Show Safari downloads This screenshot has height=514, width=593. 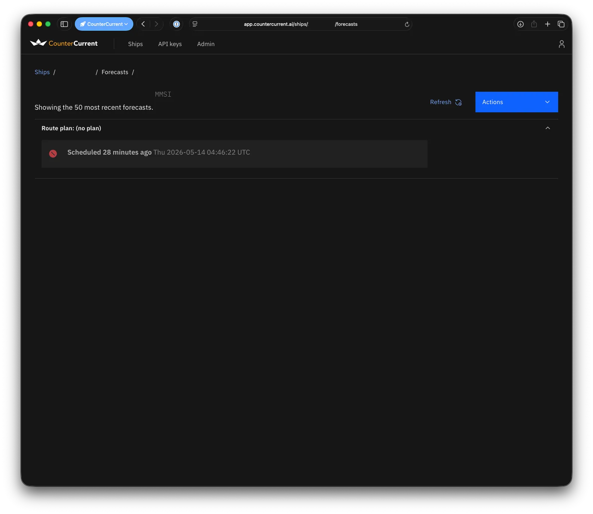tap(520, 24)
